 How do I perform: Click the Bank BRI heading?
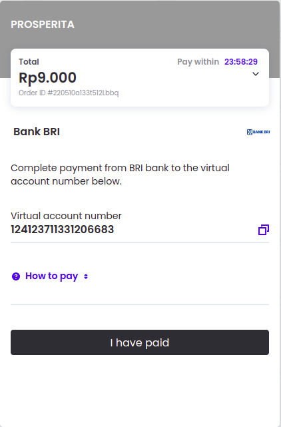37,132
